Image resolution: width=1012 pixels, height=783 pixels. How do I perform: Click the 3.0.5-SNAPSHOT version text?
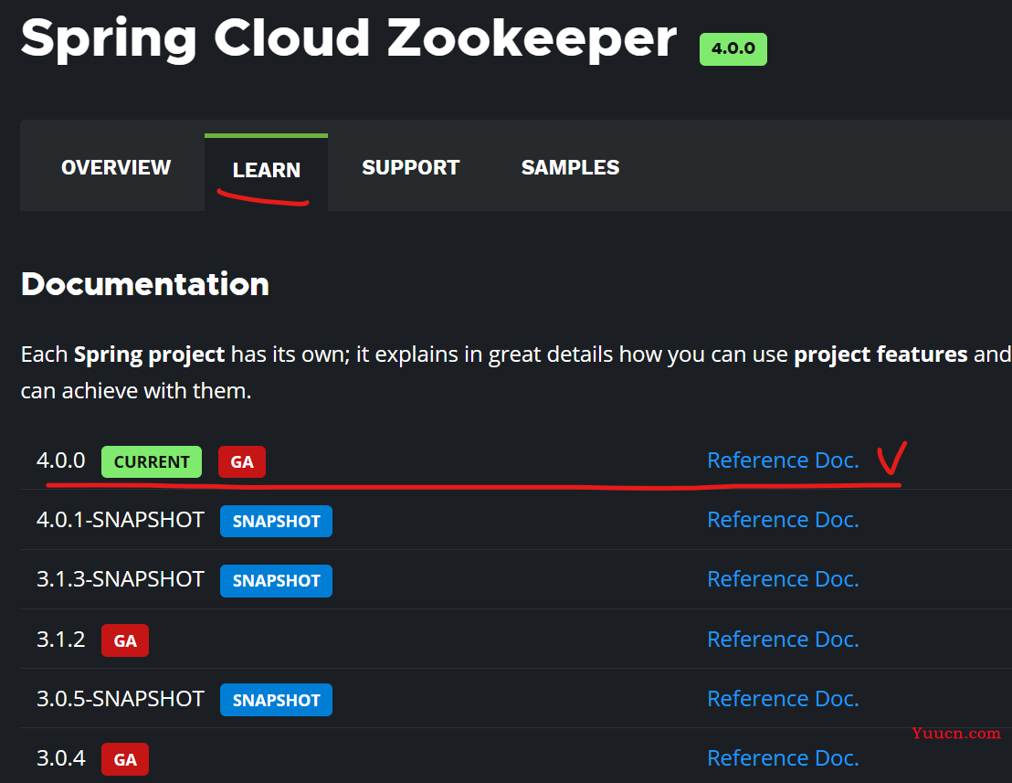point(121,698)
